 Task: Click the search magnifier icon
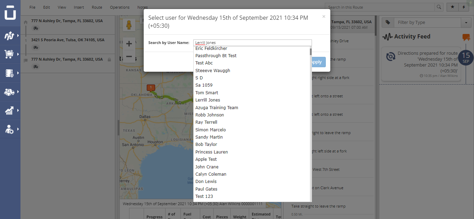coord(439,7)
